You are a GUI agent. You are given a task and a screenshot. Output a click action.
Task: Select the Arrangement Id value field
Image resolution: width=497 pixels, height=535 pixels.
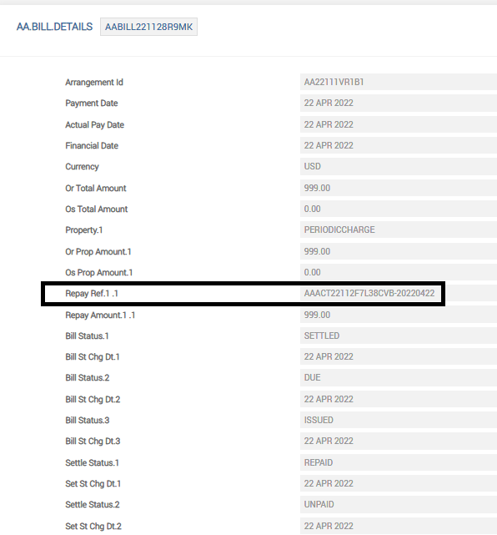399,82
